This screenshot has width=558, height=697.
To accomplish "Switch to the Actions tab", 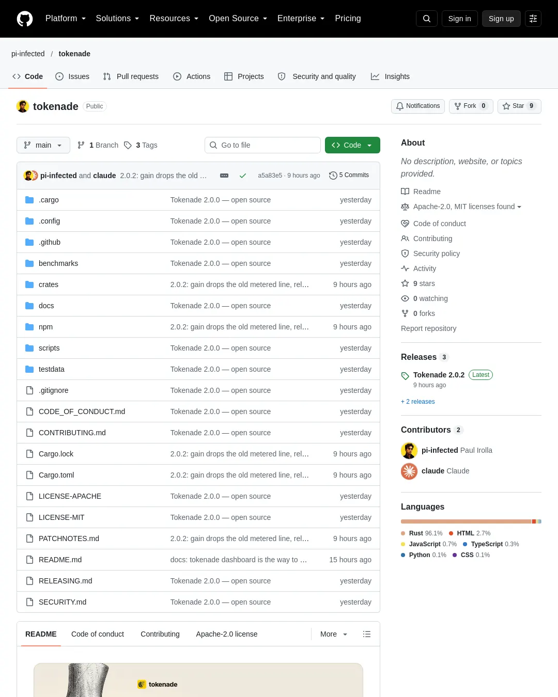I will pos(192,76).
